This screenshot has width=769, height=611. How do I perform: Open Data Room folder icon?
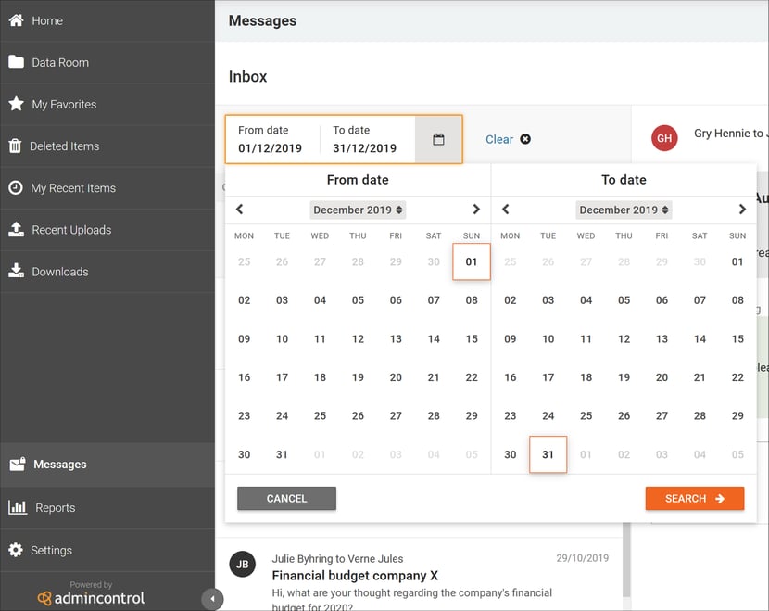16,62
